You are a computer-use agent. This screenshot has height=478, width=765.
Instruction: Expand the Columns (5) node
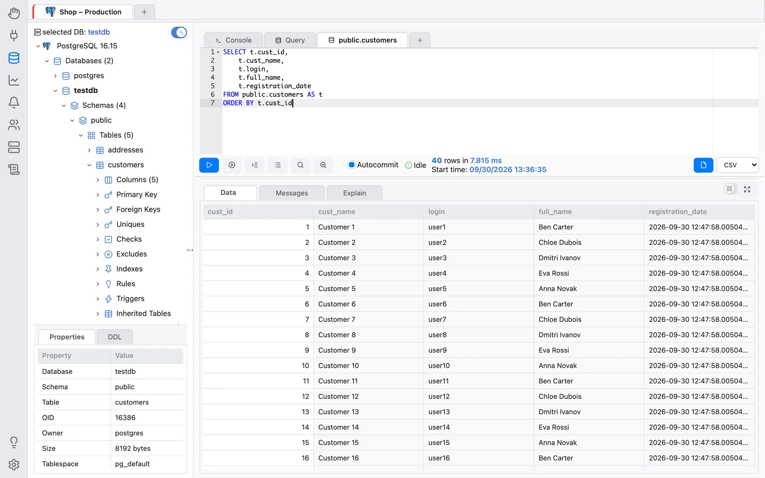click(x=98, y=180)
